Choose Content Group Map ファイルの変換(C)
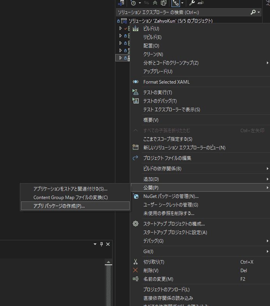 pos(75,198)
